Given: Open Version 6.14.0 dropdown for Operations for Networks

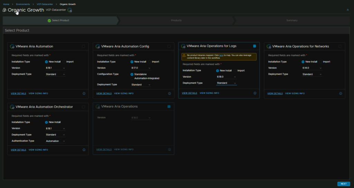Looking at the screenshot, I should click(312, 68).
